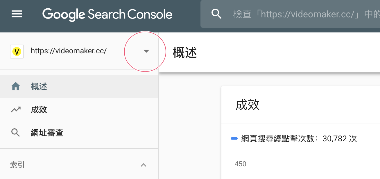Click the home icon beside 概述

coord(15,86)
